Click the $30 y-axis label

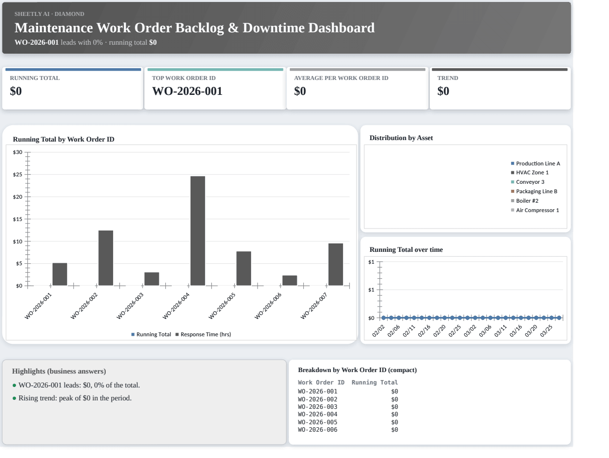click(18, 152)
